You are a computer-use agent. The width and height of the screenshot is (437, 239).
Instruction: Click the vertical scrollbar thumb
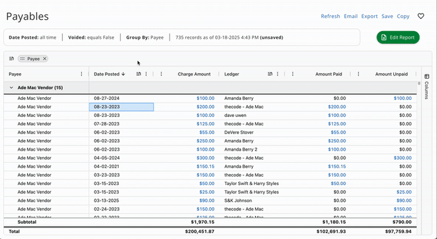pyautogui.click(x=419, y=83)
